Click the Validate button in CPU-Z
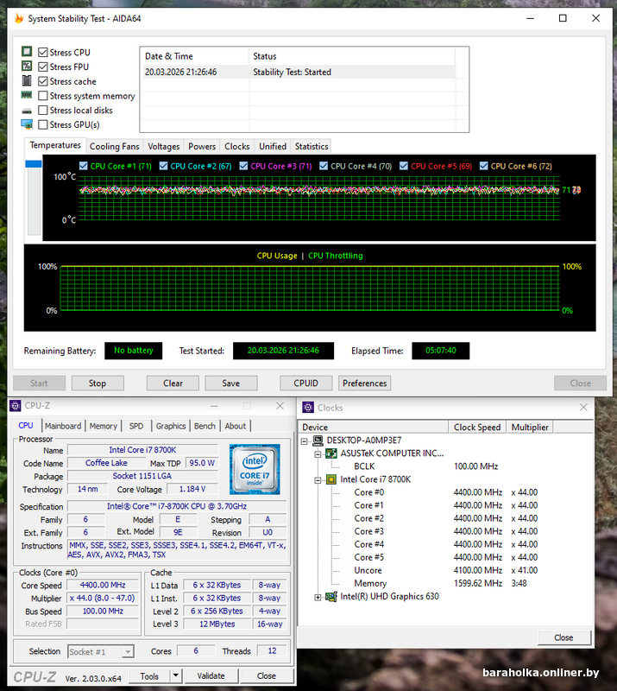Image resolution: width=617 pixels, height=691 pixels. [x=211, y=675]
